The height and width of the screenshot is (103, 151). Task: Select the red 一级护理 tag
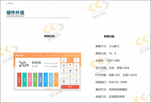coord(19,80)
